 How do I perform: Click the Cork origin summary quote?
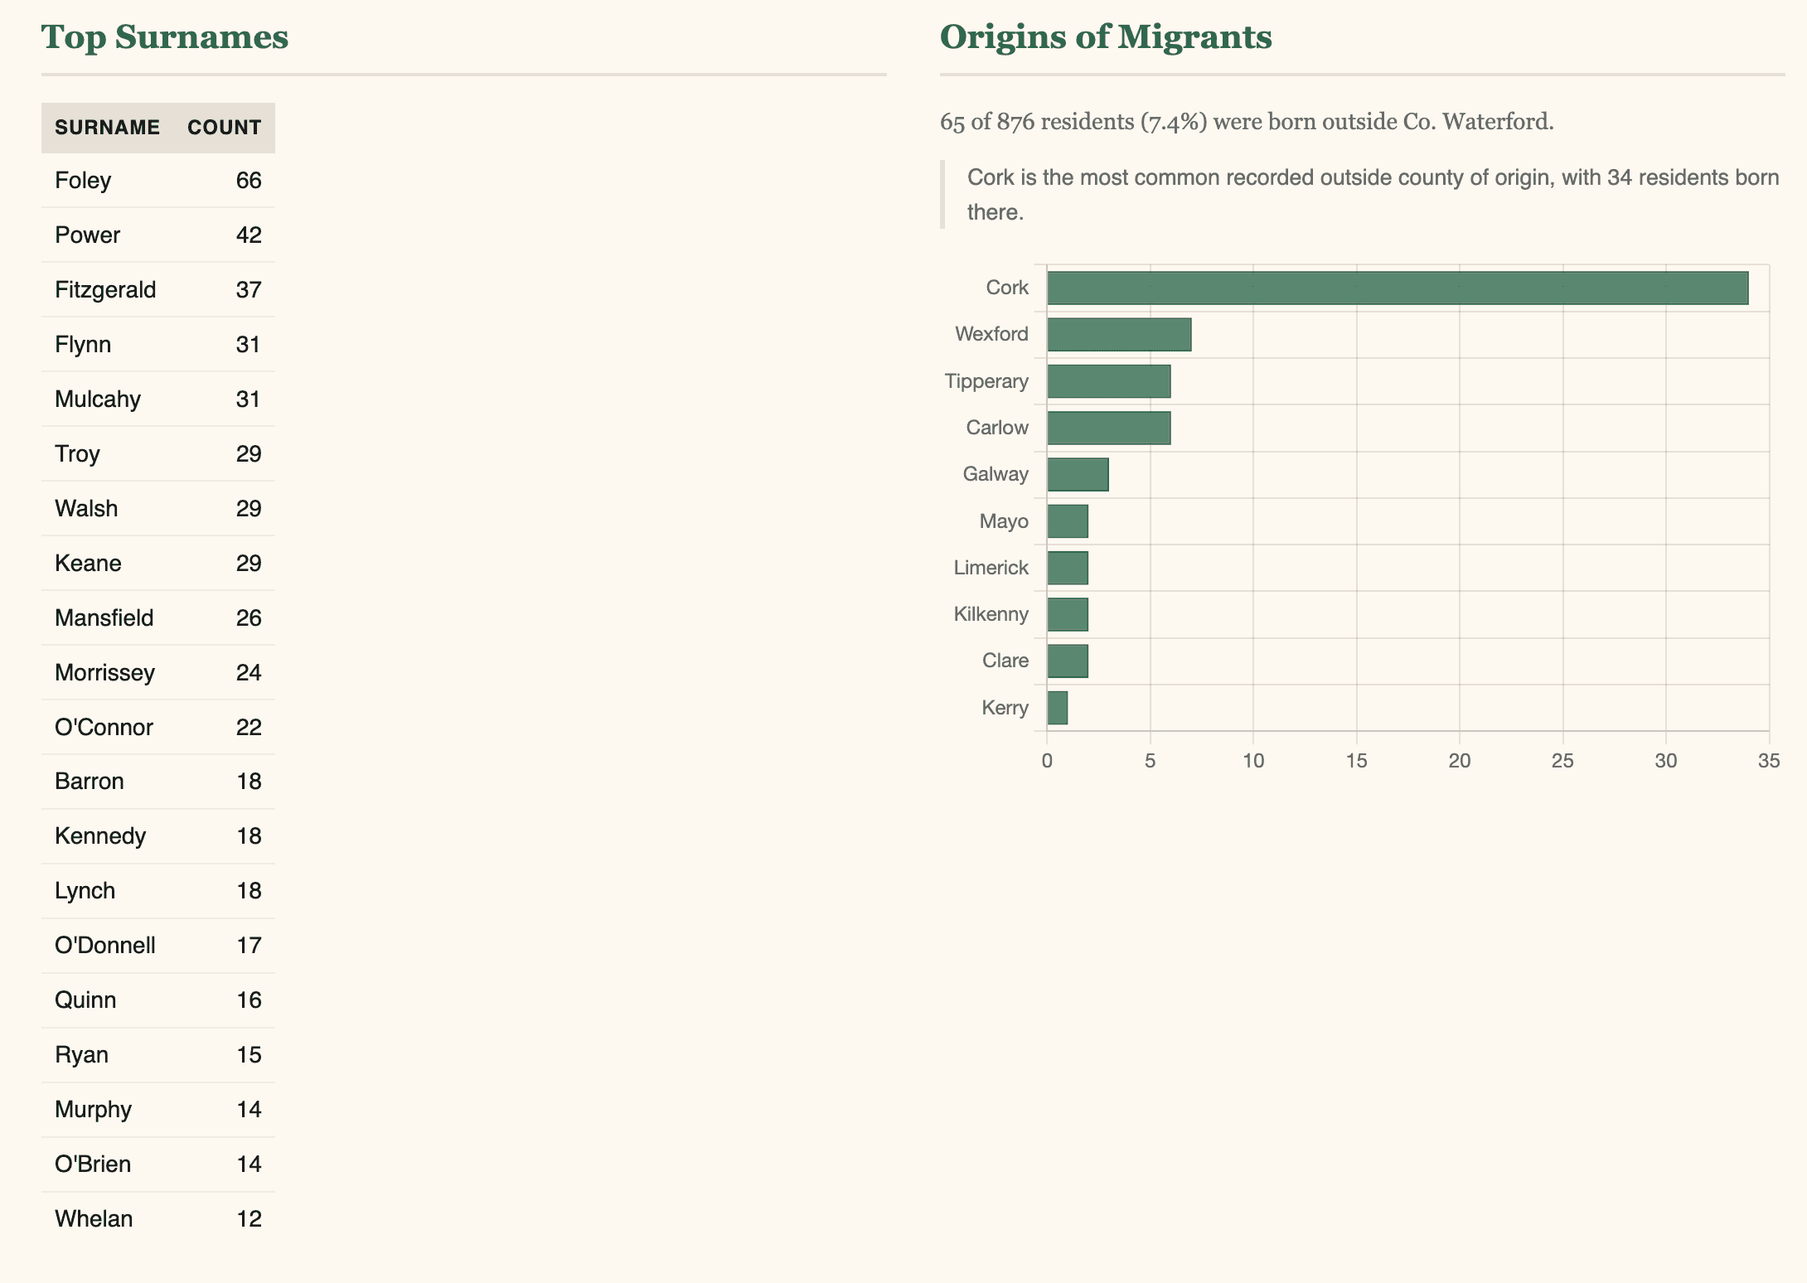click(x=1372, y=195)
